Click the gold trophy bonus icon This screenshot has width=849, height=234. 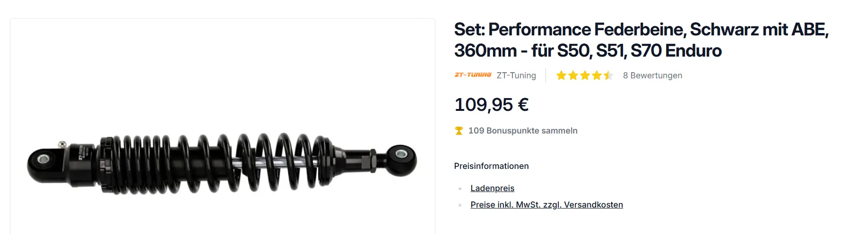coord(459,131)
